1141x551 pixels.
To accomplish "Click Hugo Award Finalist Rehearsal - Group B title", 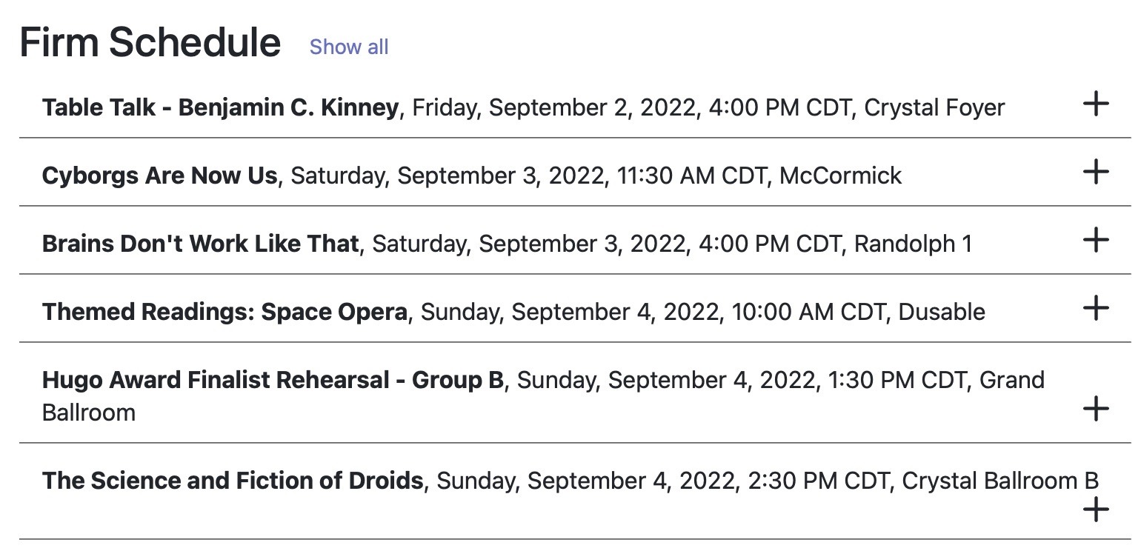I will (273, 380).
